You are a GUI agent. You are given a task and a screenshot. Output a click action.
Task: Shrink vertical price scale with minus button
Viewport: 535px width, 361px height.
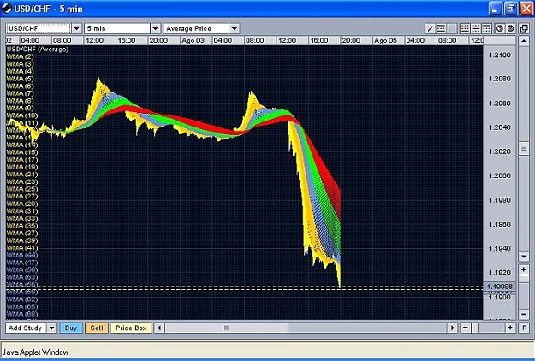[524, 314]
